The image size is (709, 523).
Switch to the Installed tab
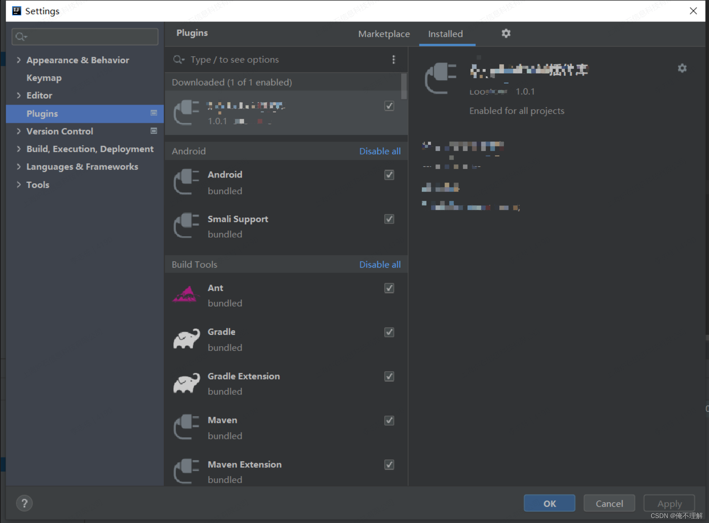coord(445,34)
